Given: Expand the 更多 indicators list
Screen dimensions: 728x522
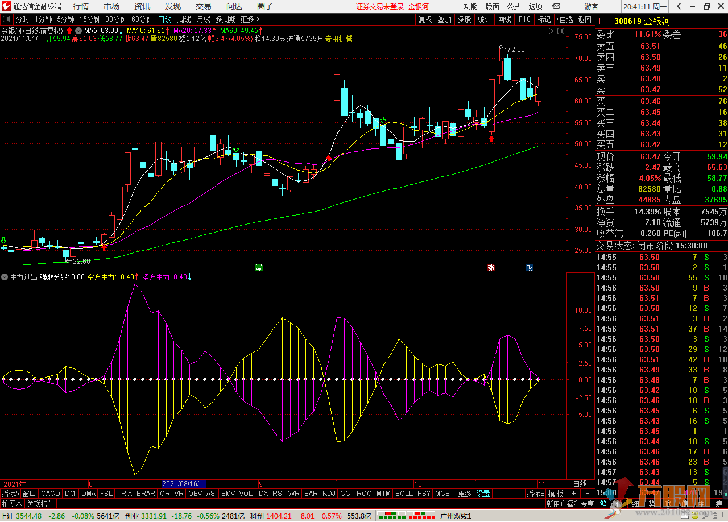Looking at the screenshot, I should tap(465, 494).
